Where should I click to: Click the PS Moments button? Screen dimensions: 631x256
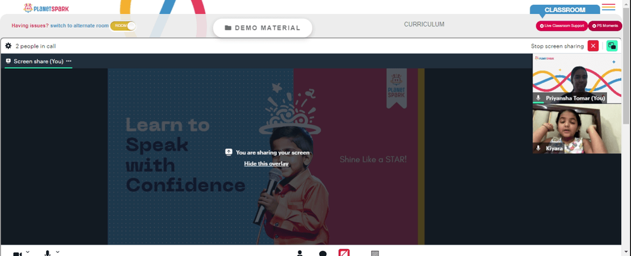(x=605, y=26)
